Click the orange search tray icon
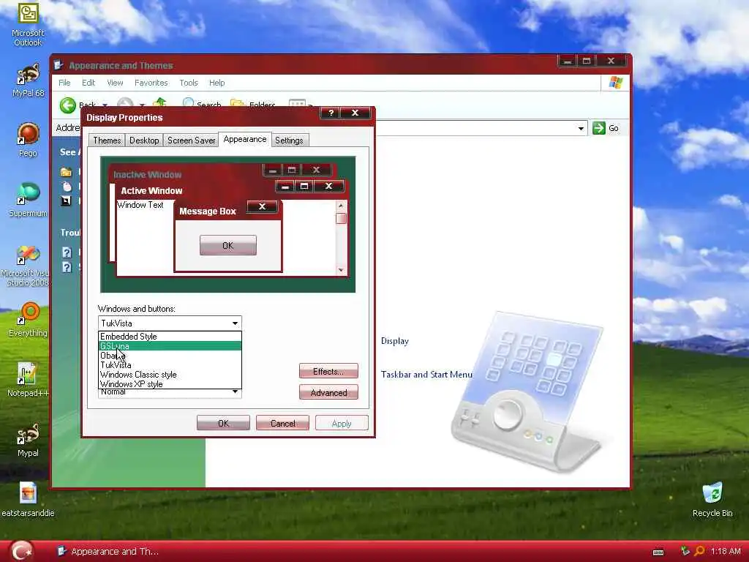Viewport: 749px width, 562px height. coord(699,552)
